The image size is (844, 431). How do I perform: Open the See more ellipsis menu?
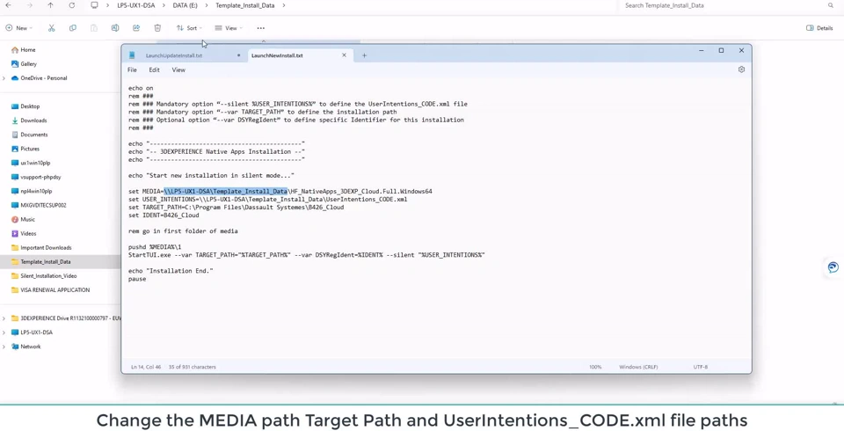pos(261,28)
